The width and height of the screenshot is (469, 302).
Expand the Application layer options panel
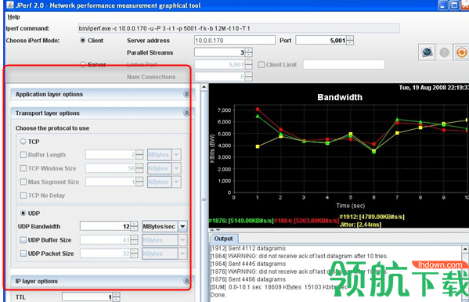pos(186,94)
